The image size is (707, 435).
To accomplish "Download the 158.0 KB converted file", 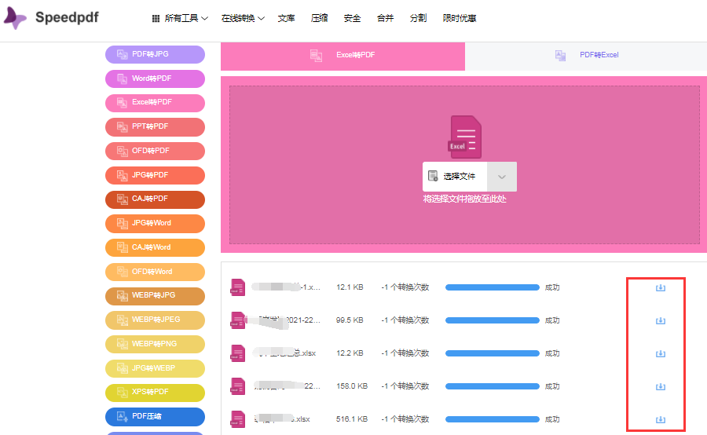I will pos(660,386).
